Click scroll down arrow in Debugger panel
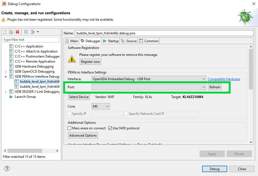The height and width of the screenshot is (176, 258). (x=251, y=142)
